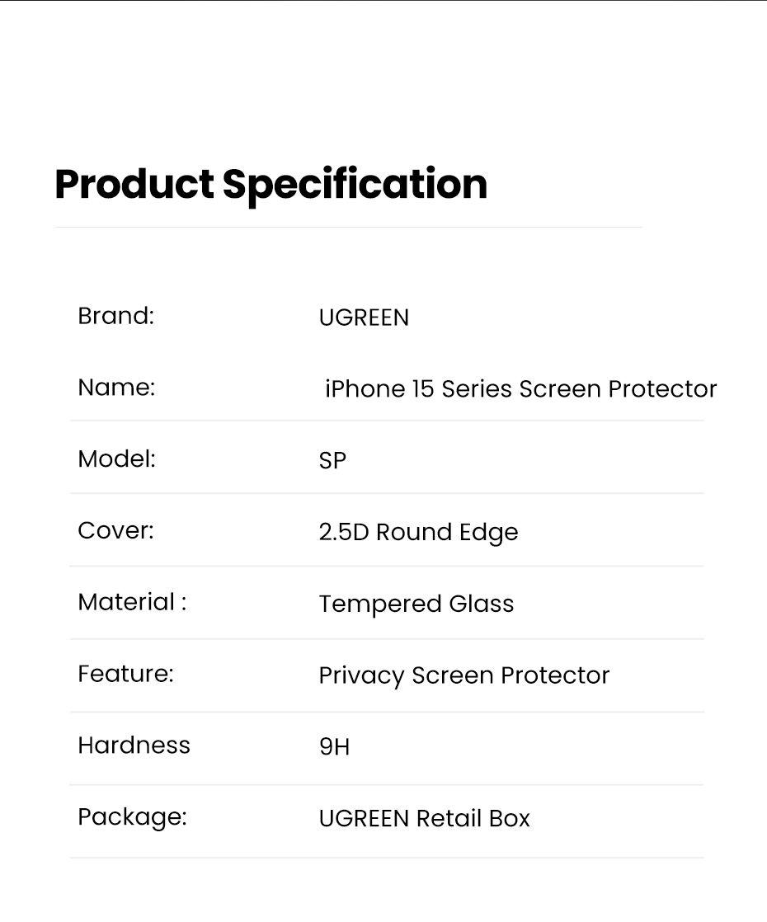The image size is (767, 922).
Task: Select the UGREEN brand value
Action: pos(364,318)
